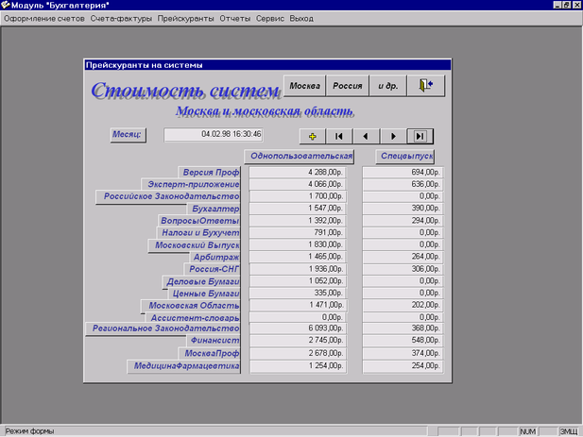
Task: Click the 294,00р. Спецвыпуск field
Action: (403, 221)
